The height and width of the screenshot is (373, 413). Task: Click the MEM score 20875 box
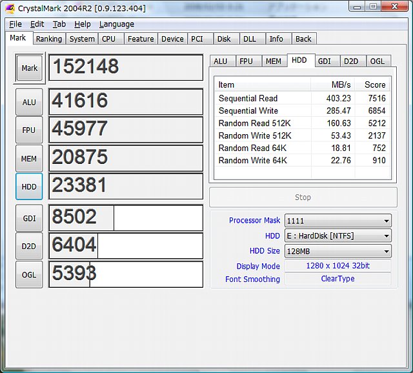[x=126, y=158]
